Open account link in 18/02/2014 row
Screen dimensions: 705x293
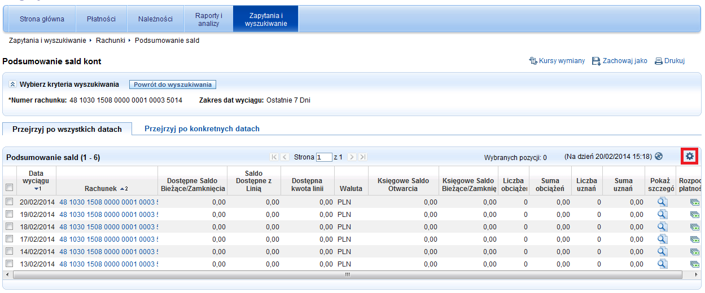[108, 227]
